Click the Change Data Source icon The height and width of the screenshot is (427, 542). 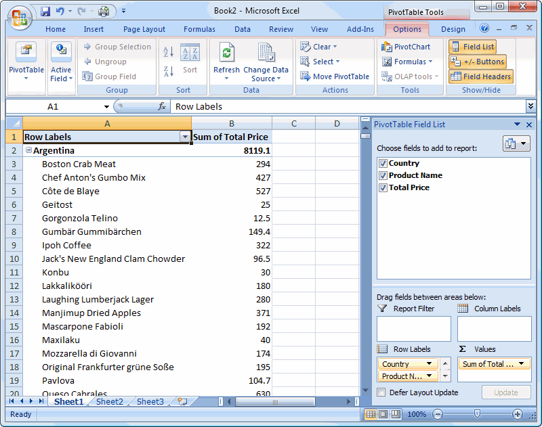point(266,53)
